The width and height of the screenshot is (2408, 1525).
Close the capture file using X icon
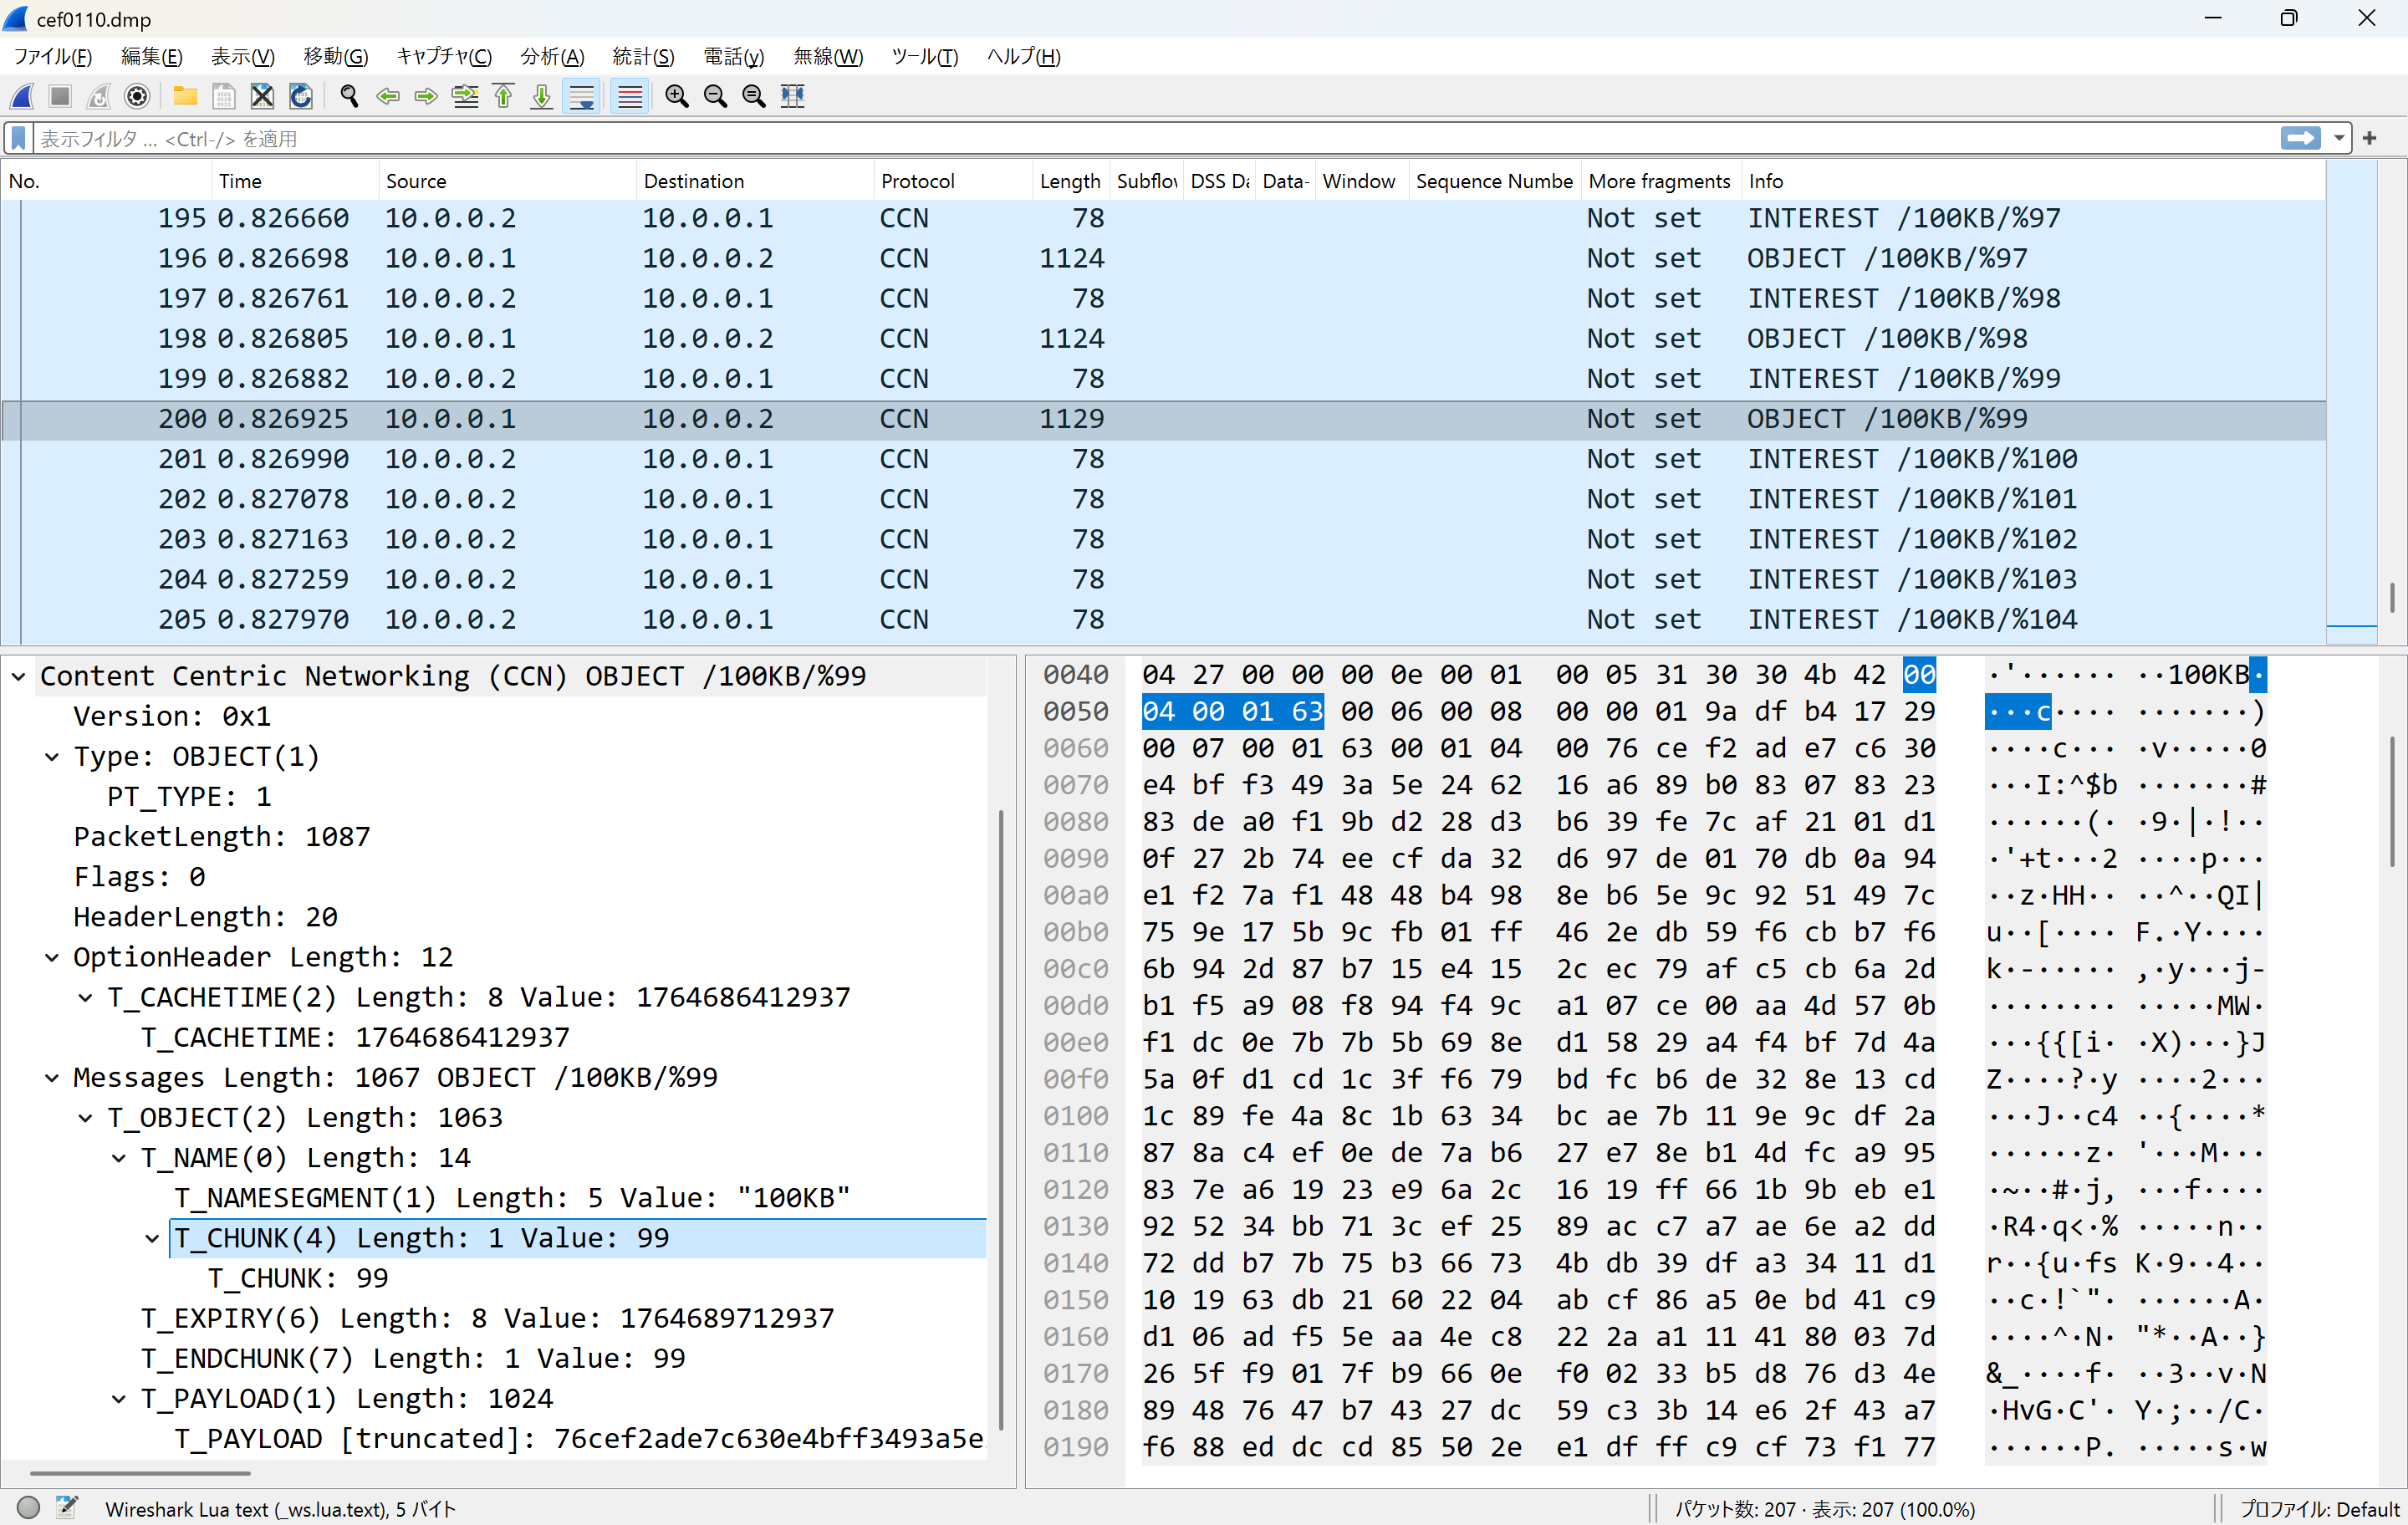click(262, 96)
